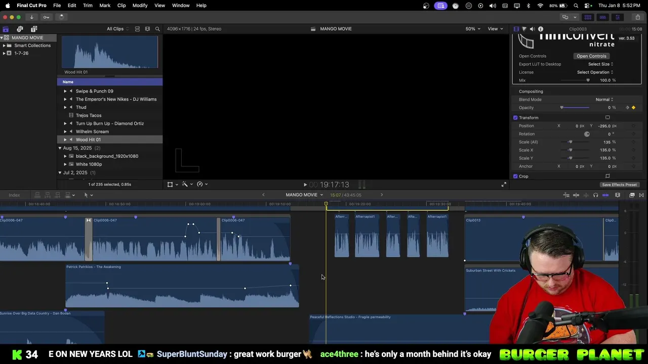This screenshot has width=648, height=364.
Task: Open the Titles and Generators sidebar
Action: pyautogui.click(x=34, y=29)
